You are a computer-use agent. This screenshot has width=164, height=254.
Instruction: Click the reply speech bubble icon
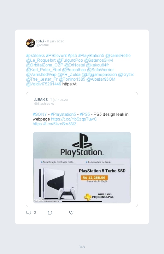tap(29, 213)
